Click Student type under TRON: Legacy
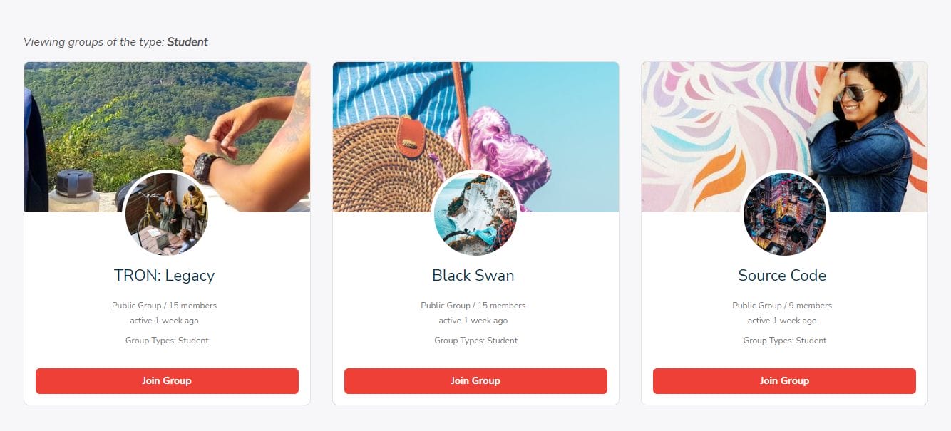 (193, 341)
